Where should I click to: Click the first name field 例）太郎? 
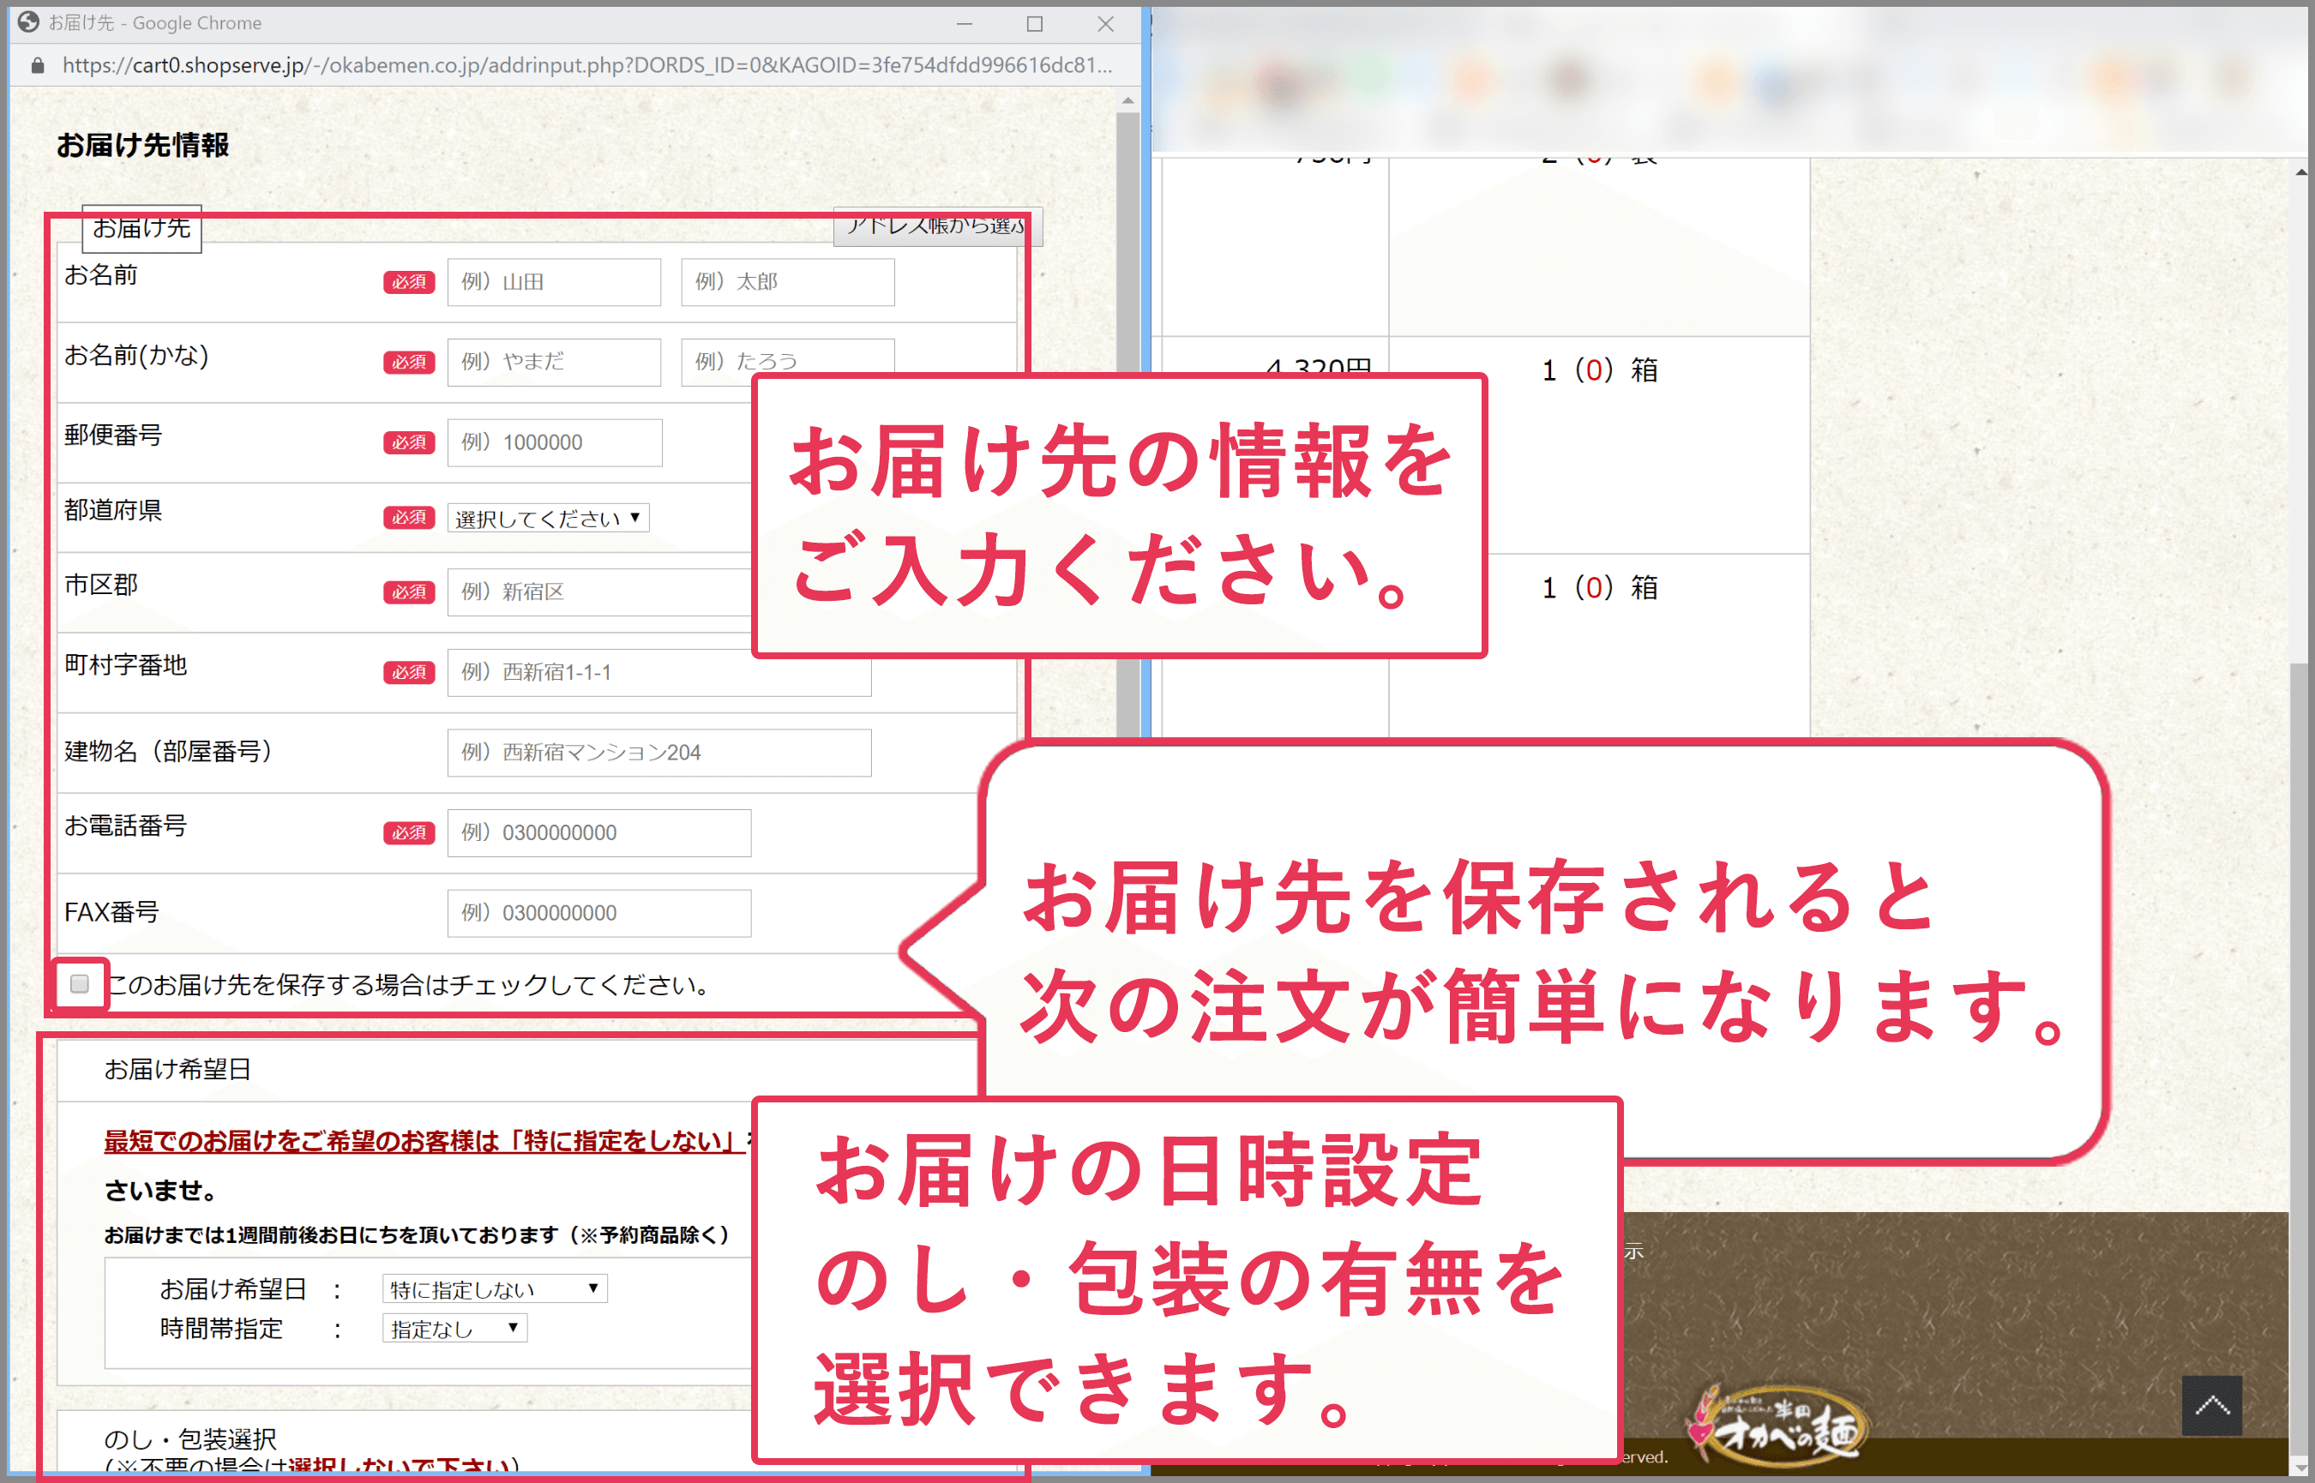pos(787,282)
